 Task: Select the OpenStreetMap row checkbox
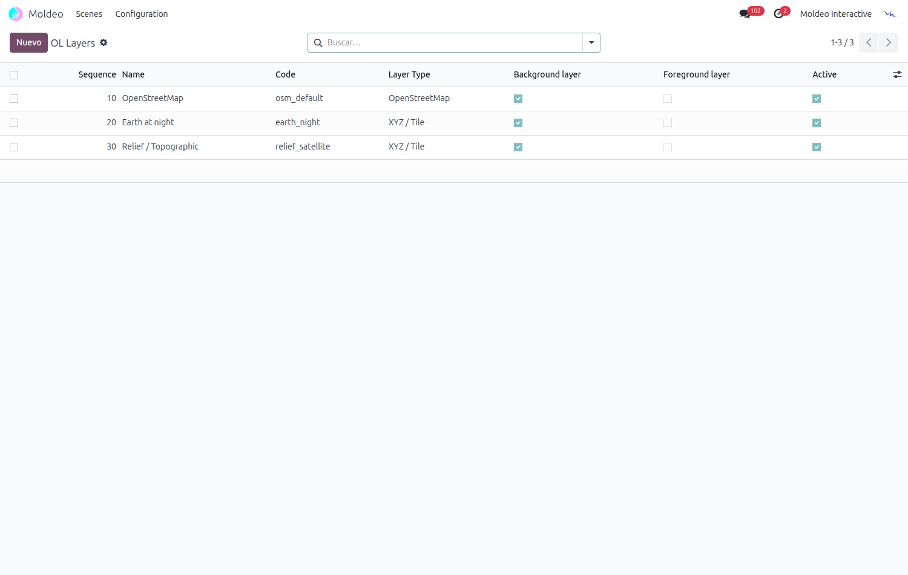coord(14,99)
